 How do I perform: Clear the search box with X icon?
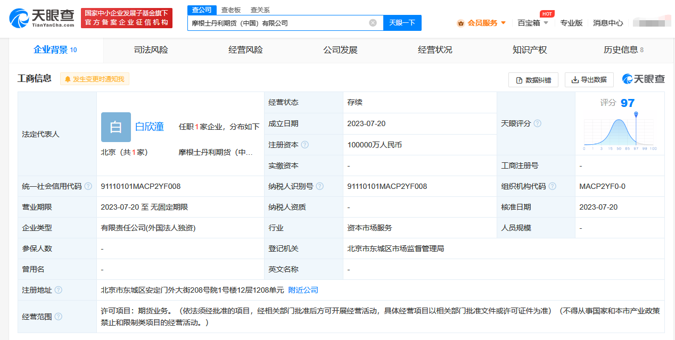[373, 23]
